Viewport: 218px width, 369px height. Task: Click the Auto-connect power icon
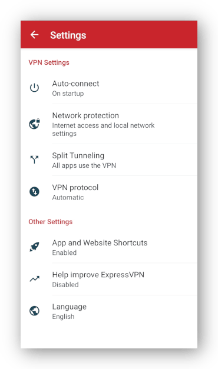point(34,88)
